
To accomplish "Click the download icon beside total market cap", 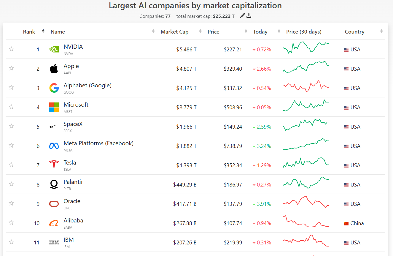I will click(249, 16).
